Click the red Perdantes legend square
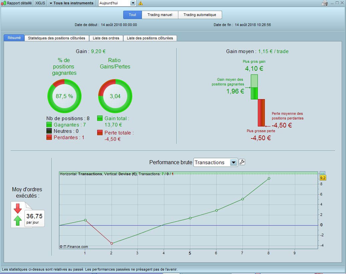Image resolution: width=346 pixels, height=274 pixels. coord(49,137)
